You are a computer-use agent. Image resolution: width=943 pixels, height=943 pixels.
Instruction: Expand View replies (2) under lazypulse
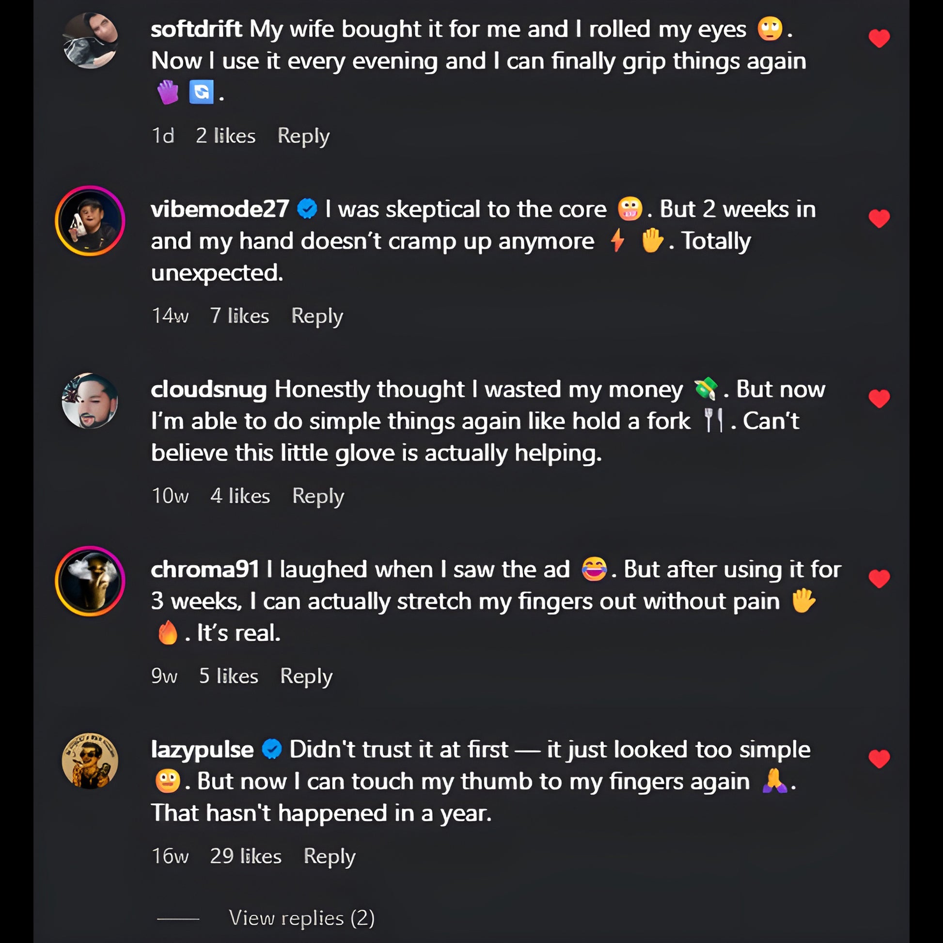pos(301,918)
